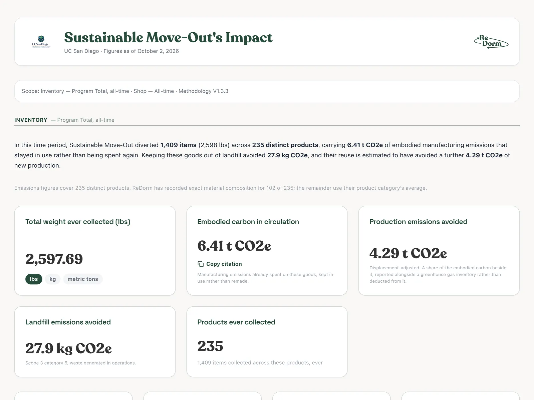Click the INVENTORY section label
Image resolution: width=534 pixels, height=400 pixels.
[x=31, y=120]
